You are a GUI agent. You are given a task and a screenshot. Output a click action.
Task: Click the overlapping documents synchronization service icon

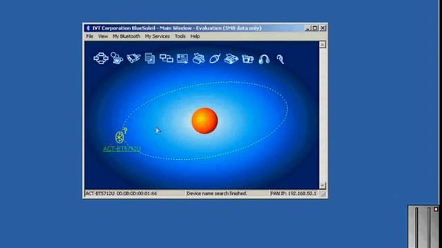click(x=150, y=58)
